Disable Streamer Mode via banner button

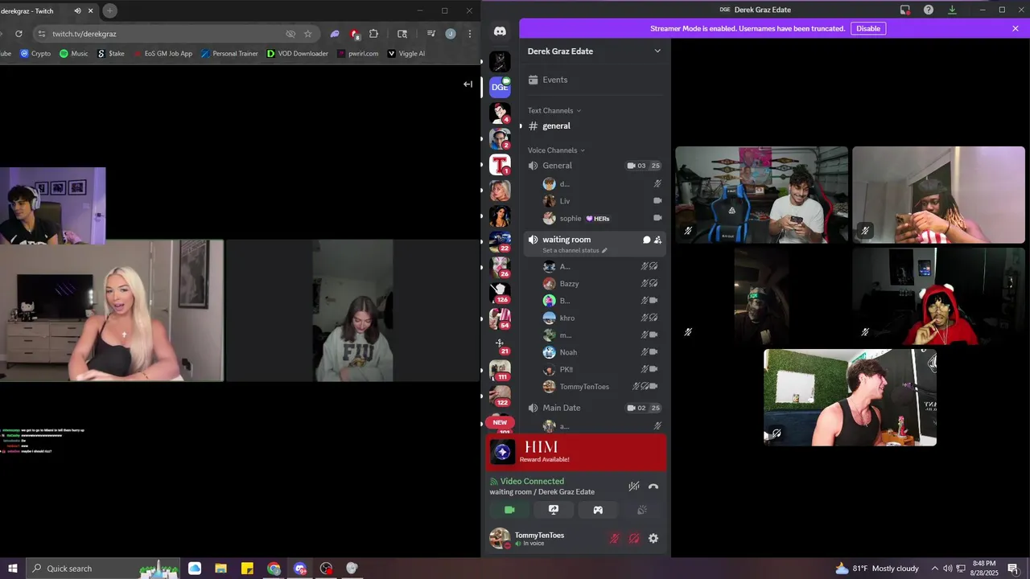868,28
